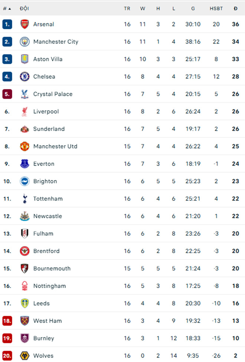The width and height of the screenshot is (245, 362).
Task: Open the Manchester Utd team link
Action: click(x=55, y=146)
